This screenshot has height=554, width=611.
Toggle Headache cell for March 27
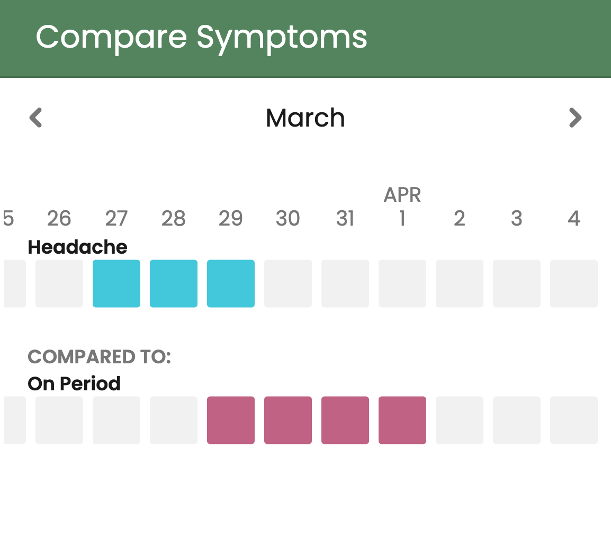(116, 283)
